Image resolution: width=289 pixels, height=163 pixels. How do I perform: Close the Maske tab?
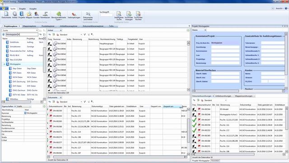coord(205,30)
